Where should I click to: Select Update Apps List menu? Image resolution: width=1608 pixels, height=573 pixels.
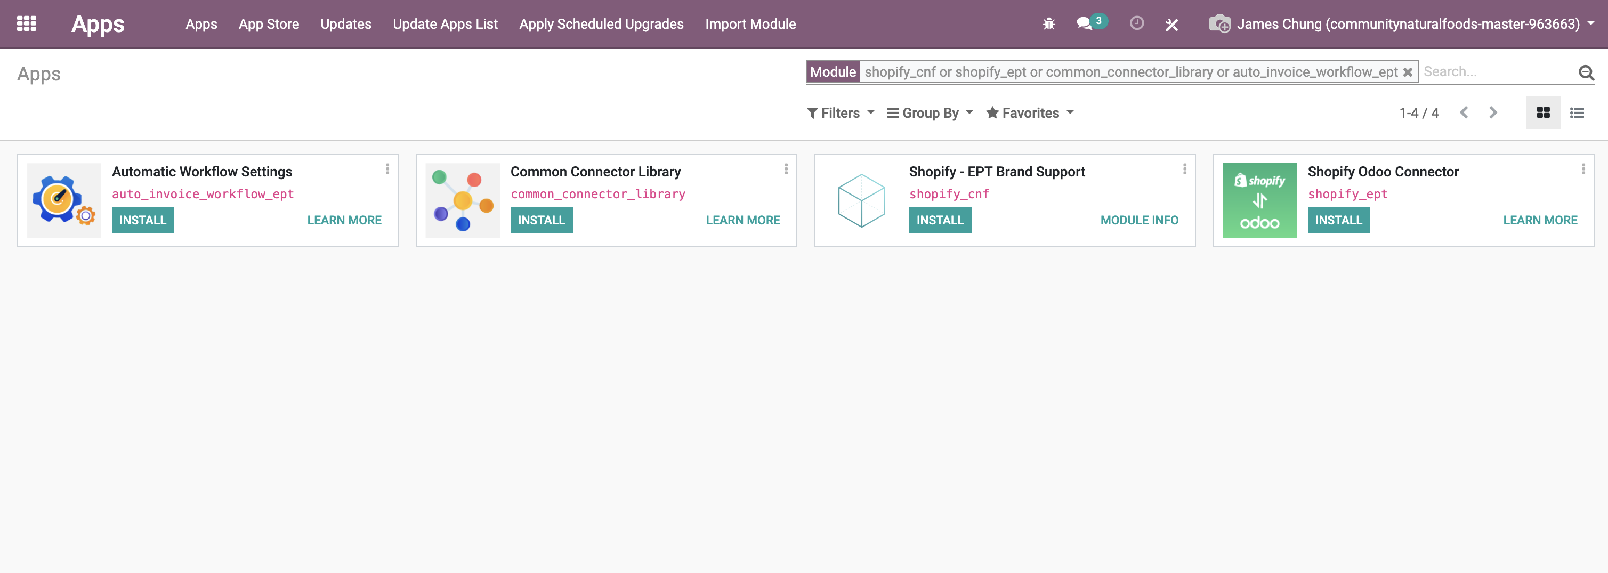point(445,25)
